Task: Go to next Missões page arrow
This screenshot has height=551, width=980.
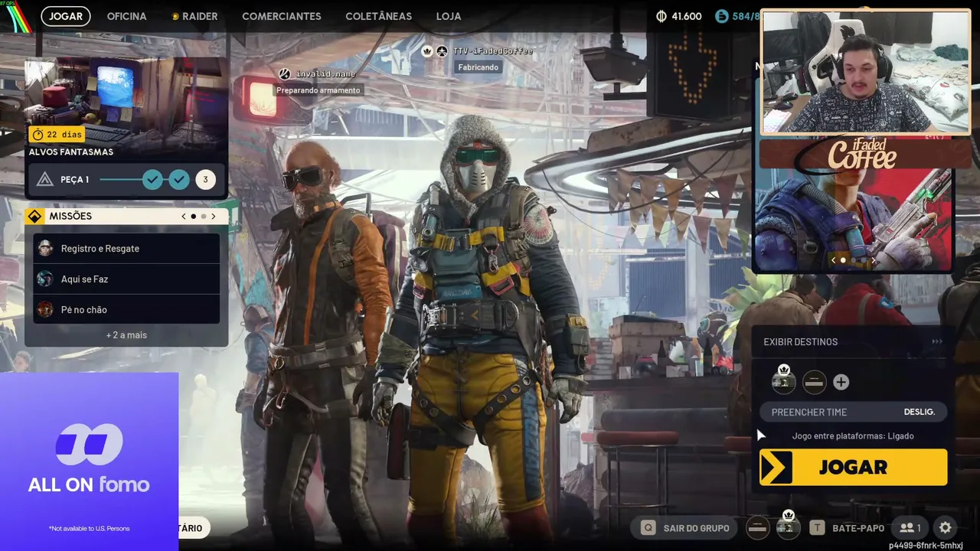Action: (x=213, y=217)
